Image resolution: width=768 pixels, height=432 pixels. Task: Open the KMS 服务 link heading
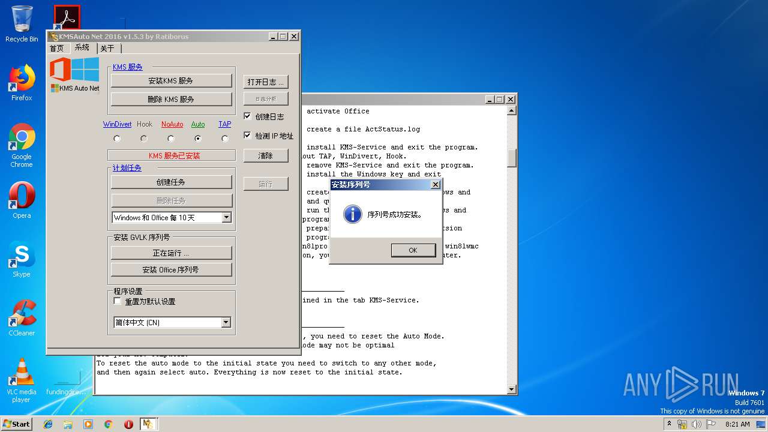click(x=128, y=67)
